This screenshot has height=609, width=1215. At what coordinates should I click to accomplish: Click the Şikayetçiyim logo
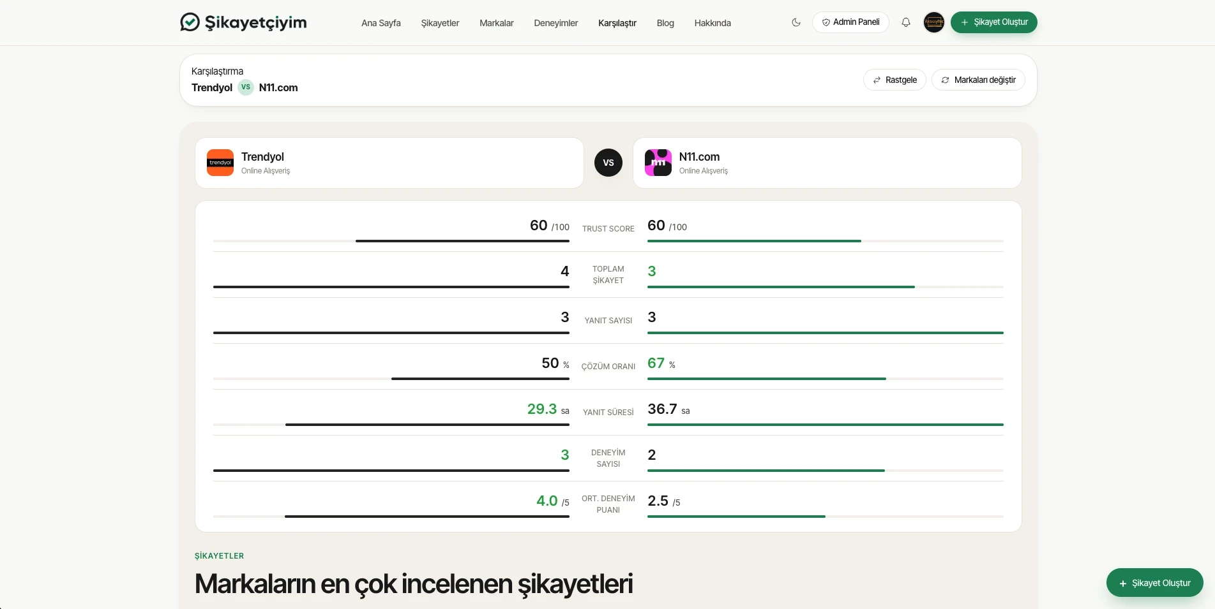click(x=243, y=22)
